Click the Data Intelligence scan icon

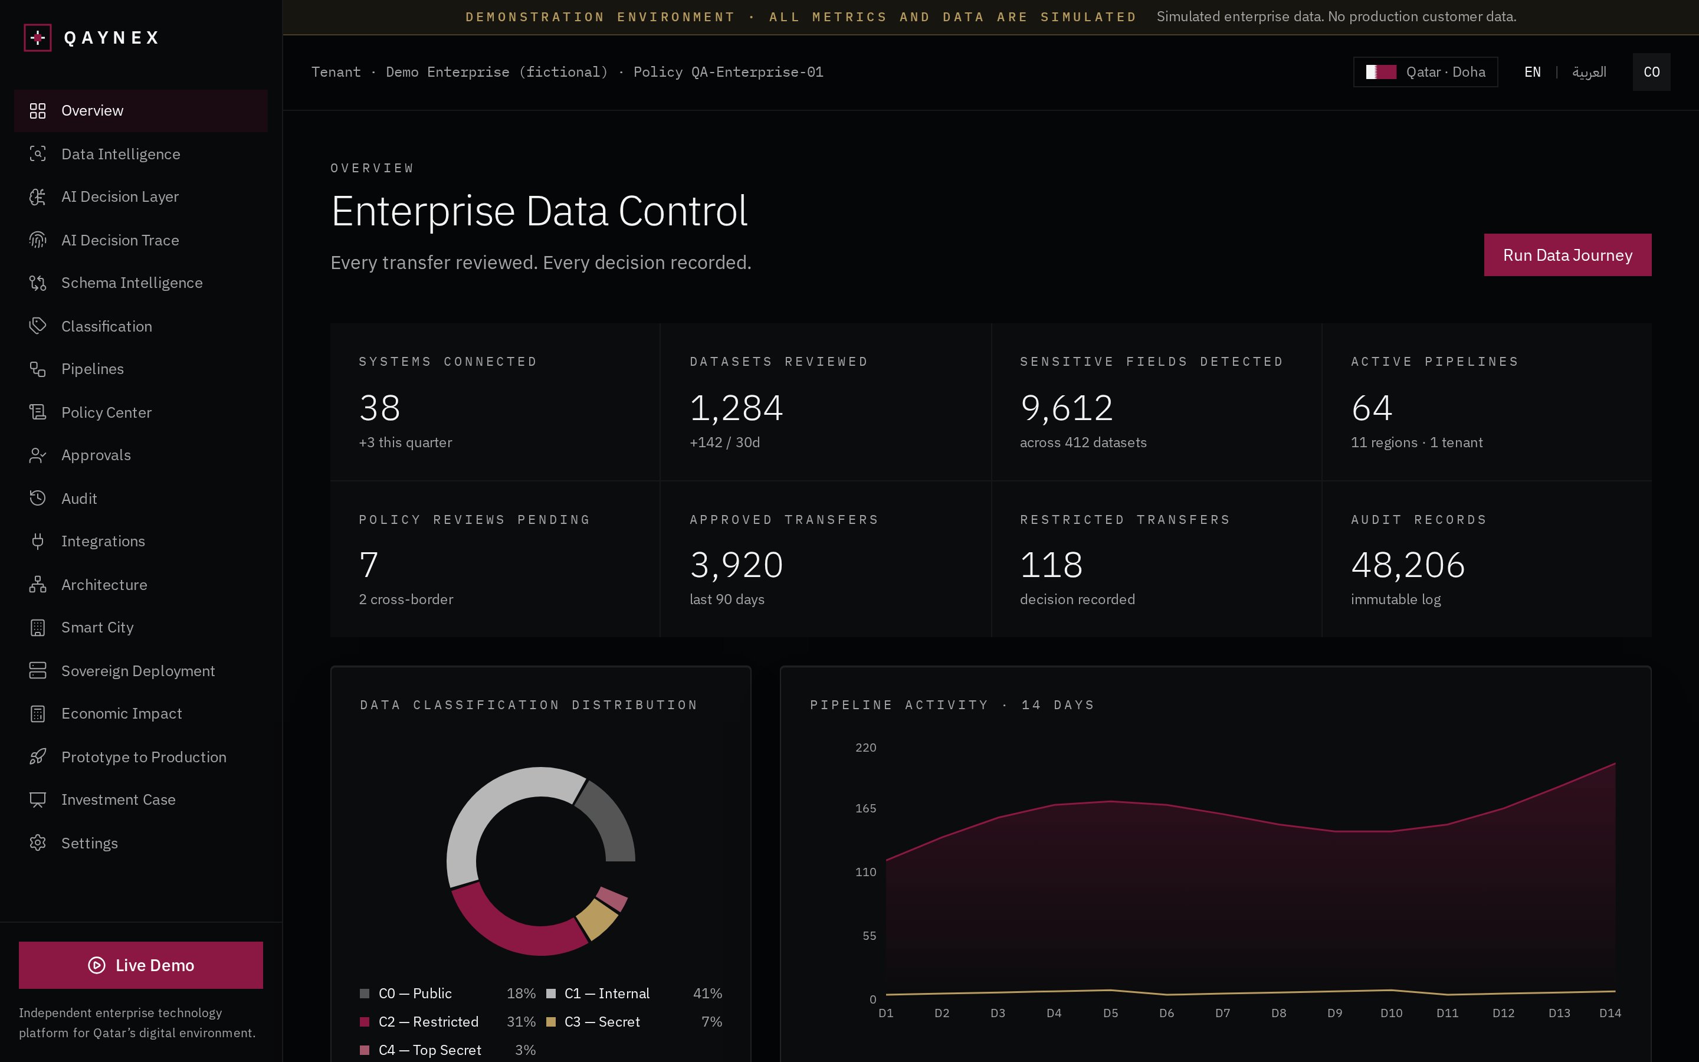click(38, 154)
